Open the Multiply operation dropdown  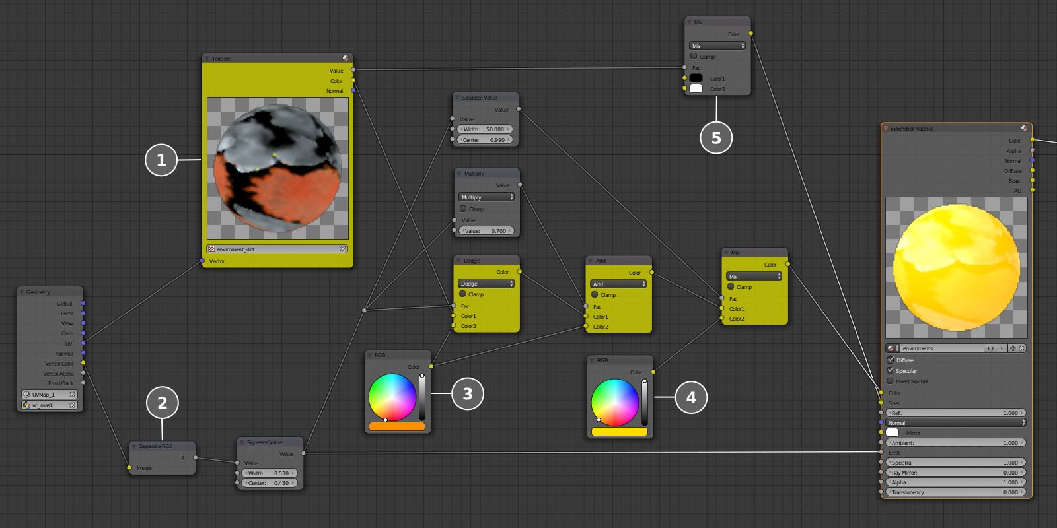pos(487,197)
